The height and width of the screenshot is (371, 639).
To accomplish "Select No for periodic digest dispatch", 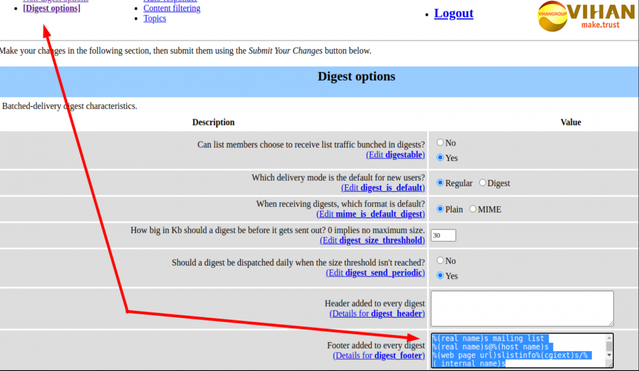I will tap(440, 261).
